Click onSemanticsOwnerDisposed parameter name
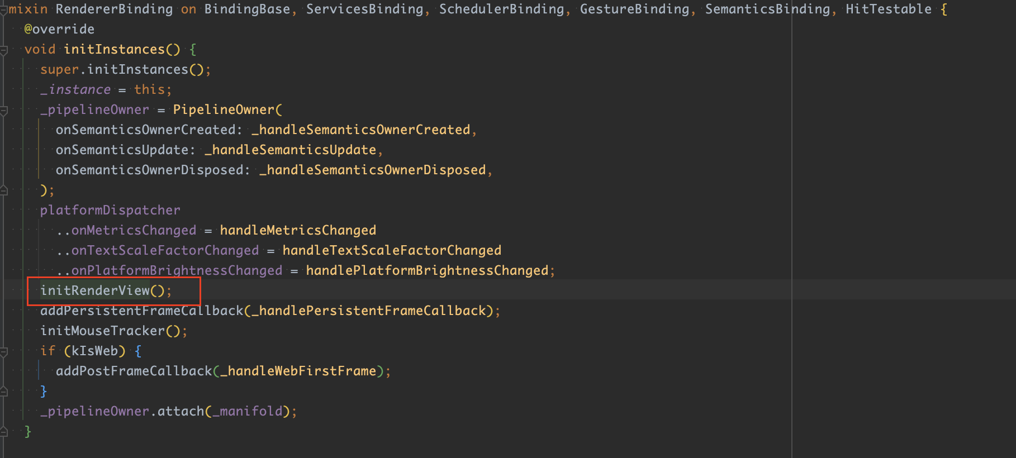The height and width of the screenshot is (458, 1016). point(149,170)
